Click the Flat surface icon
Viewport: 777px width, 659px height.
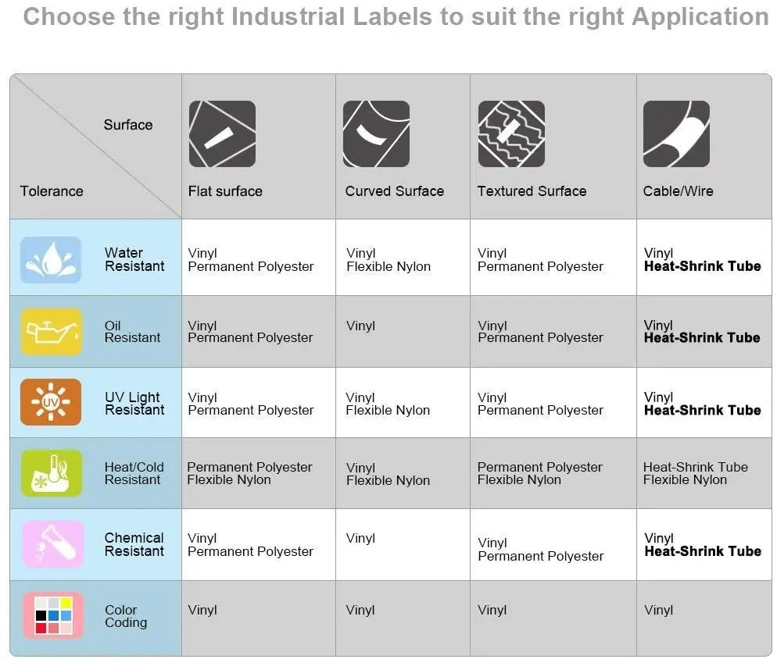(x=222, y=134)
